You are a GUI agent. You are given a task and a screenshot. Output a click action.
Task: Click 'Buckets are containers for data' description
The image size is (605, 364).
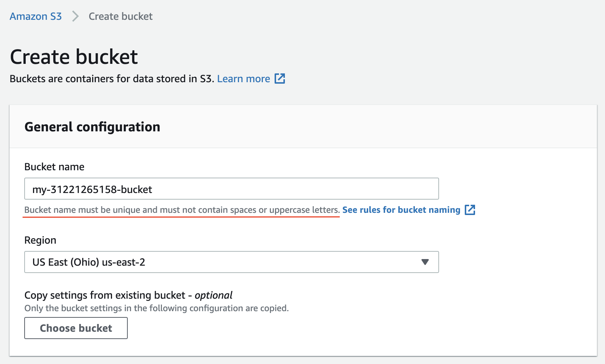click(x=112, y=79)
